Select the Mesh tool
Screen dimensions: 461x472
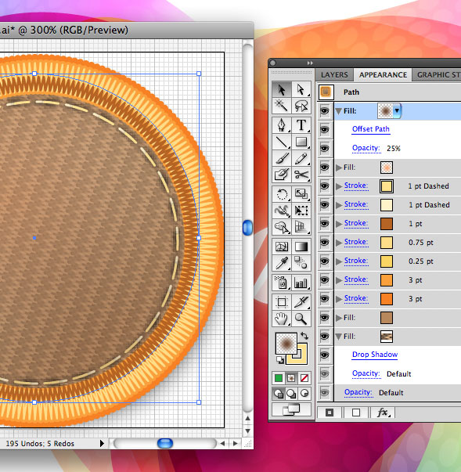click(x=282, y=247)
